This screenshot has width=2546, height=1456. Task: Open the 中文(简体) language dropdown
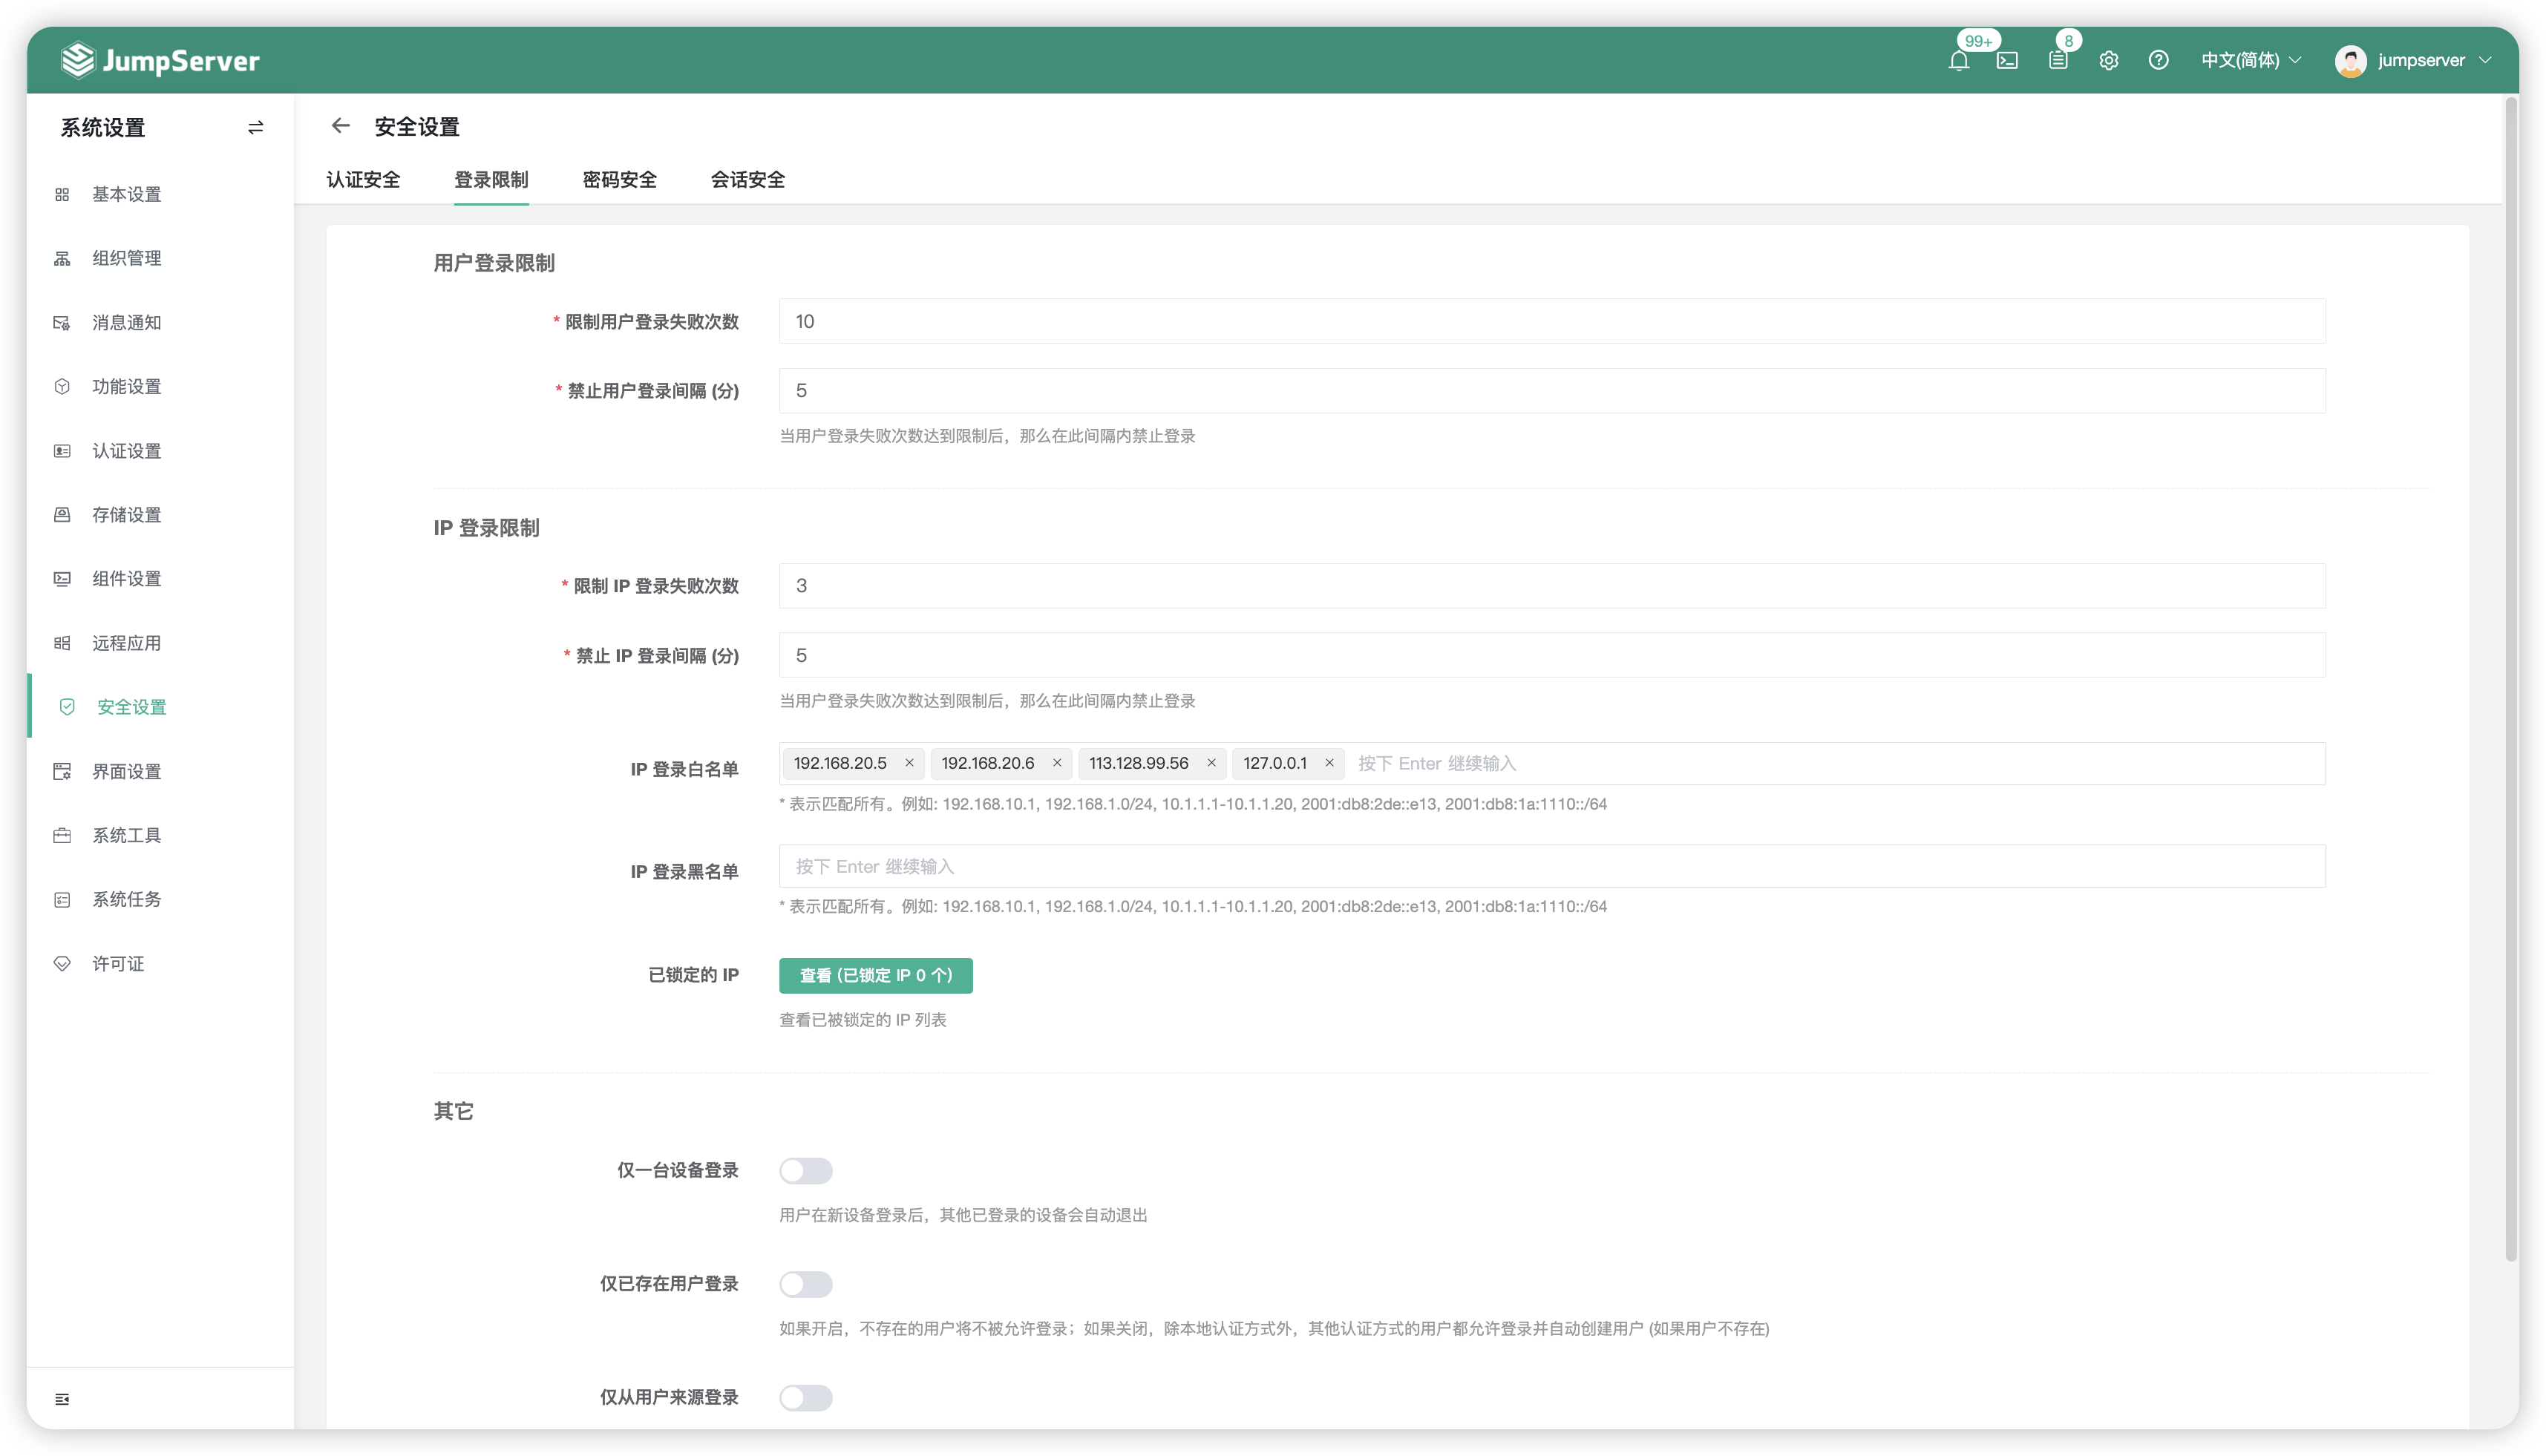click(x=2250, y=61)
